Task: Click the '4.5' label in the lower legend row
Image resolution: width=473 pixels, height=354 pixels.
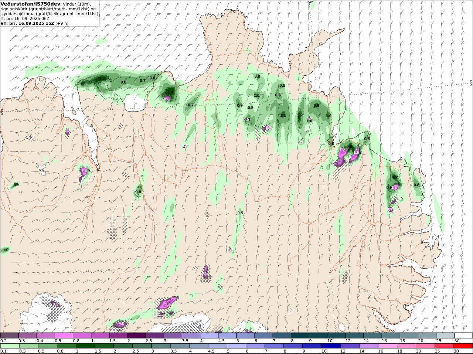Action: click(212, 351)
